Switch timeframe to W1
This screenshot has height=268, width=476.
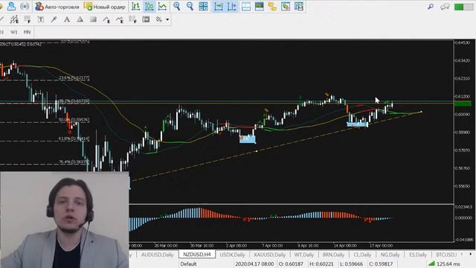(14, 32)
